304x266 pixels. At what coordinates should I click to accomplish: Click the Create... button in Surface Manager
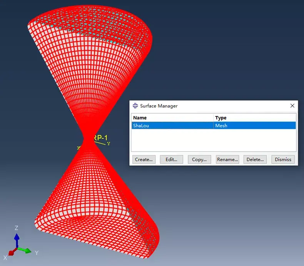click(x=144, y=159)
